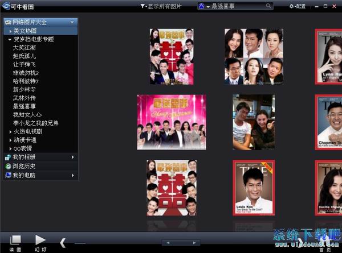Select 我知女人心 in the list
This screenshot has width=342, height=253.
(x=27, y=115)
